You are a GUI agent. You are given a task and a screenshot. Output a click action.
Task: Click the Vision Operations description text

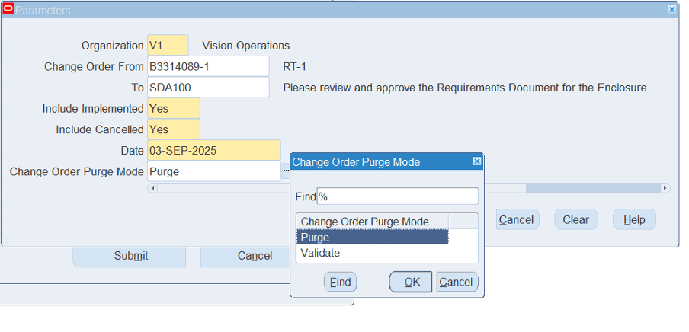[x=245, y=46]
